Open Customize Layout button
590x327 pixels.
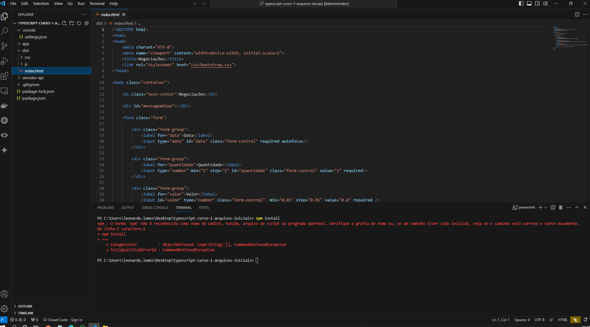pyautogui.click(x=546, y=4)
